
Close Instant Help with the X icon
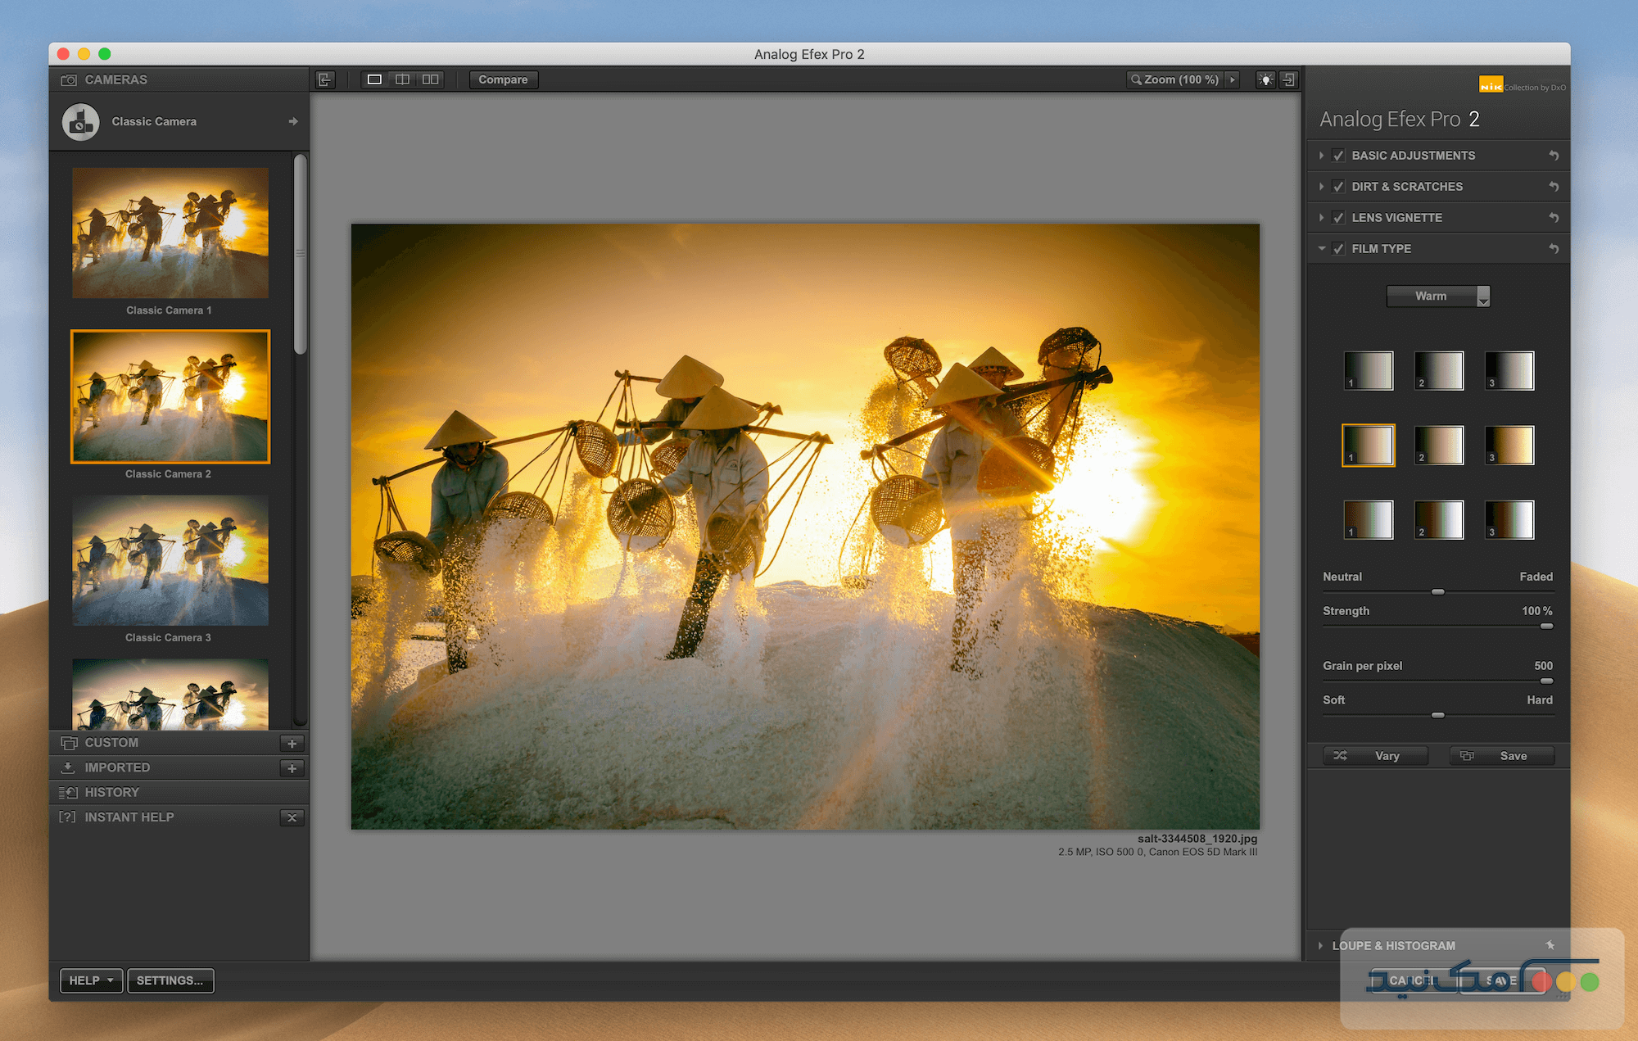click(292, 817)
